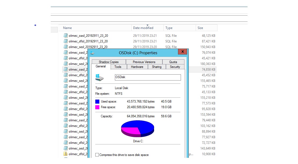This screenshot has height=164, width=298.
Task: Select the file icon in the 79,448 KB row
Action: [x=66, y=120]
